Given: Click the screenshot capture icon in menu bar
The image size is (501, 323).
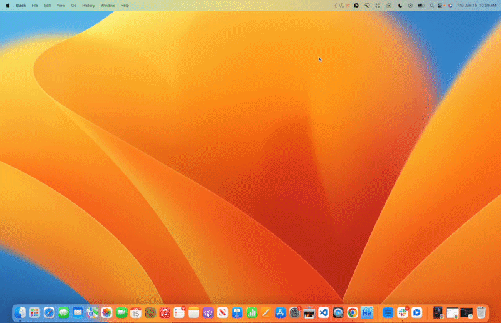Looking at the screenshot, I should click(x=378, y=6).
